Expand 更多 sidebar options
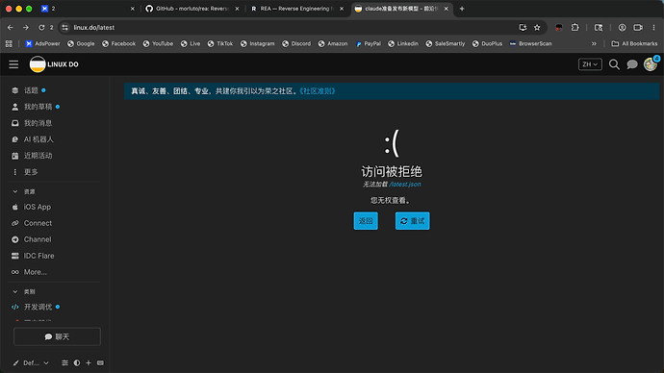 coord(31,172)
